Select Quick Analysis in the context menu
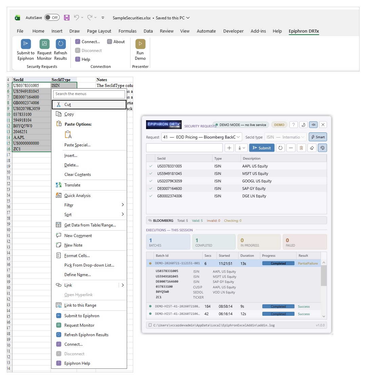Viewport: 366px width, 379px height. point(89,196)
